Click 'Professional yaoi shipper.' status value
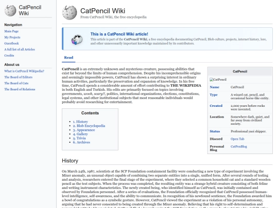278x208 pixels. click(248, 131)
